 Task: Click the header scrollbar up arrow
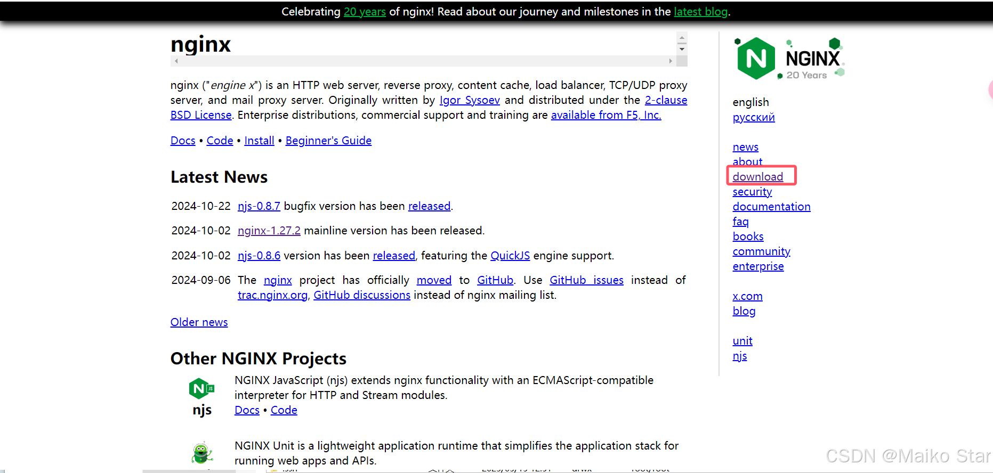[x=682, y=39]
